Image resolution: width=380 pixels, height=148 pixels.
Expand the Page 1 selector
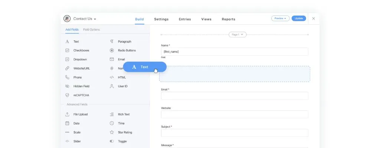click(237, 34)
